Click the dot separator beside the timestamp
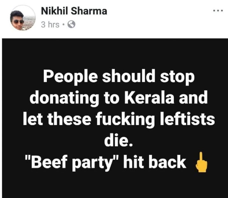This screenshot has height=198, width=228. click(x=63, y=24)
